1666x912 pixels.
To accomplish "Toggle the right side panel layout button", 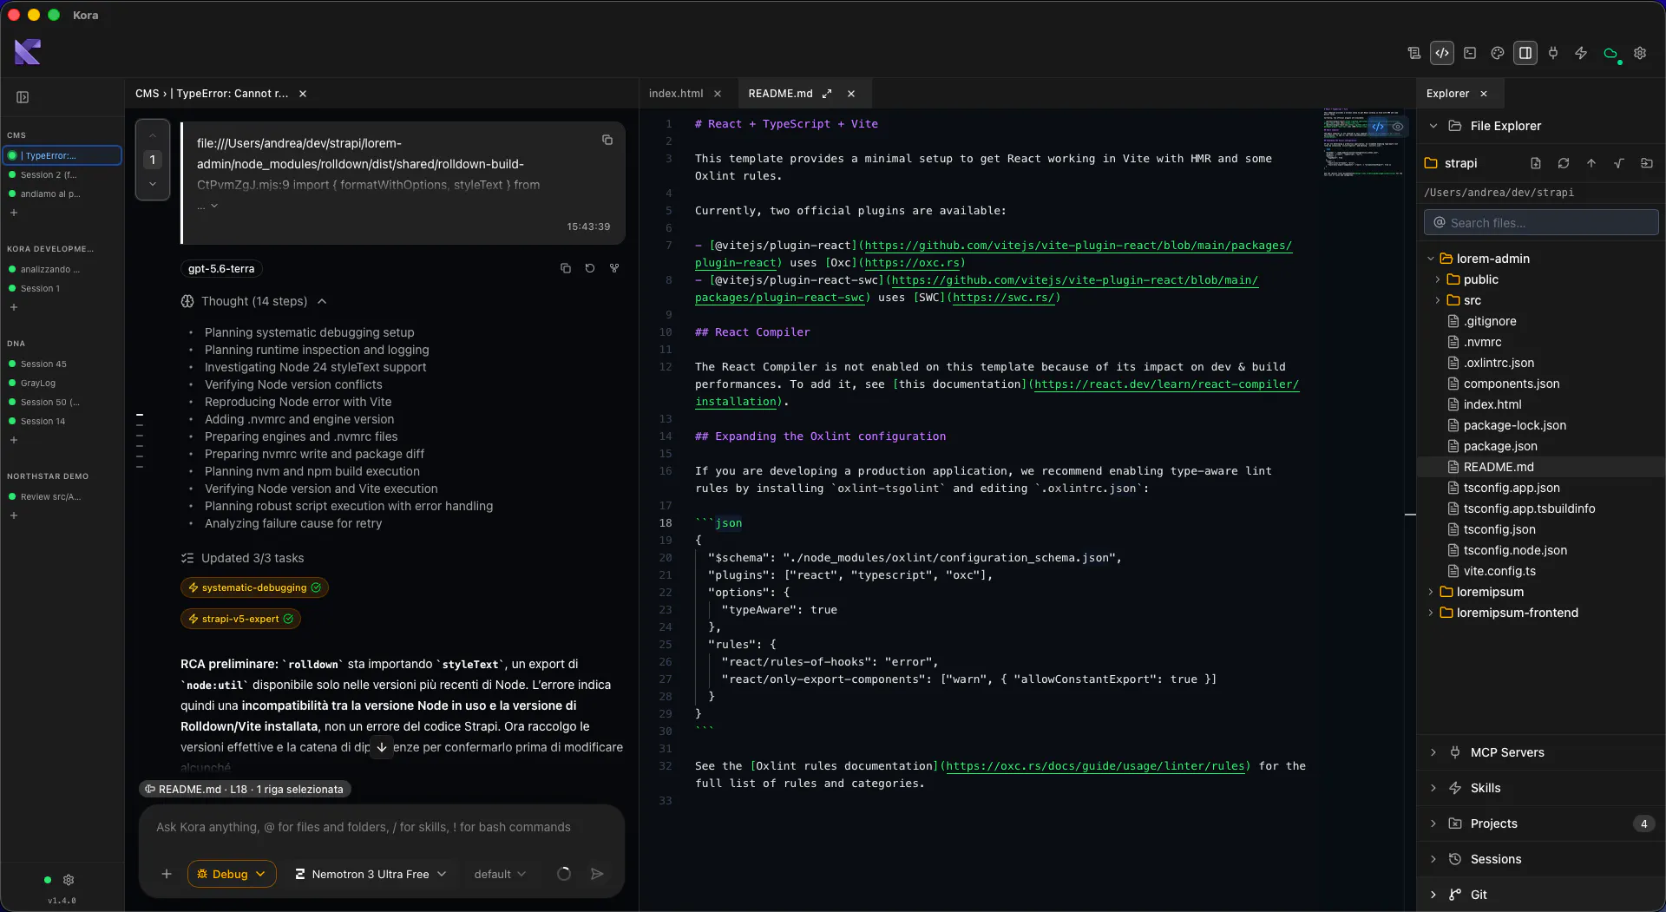I will coord(1525,53).
